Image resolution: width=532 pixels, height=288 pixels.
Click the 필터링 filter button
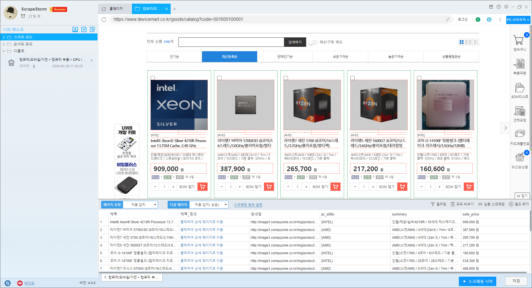click(439, 204)
